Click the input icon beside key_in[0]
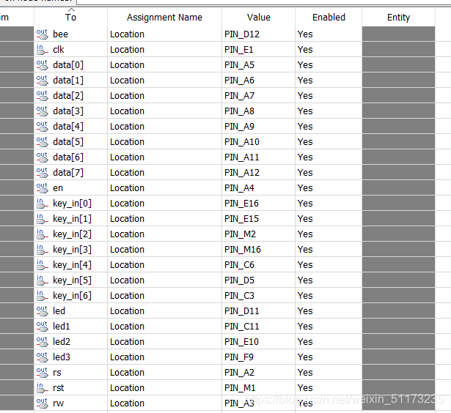Image resolution: width=451 pixels, height=413 pixels. (x=43, y=204)
